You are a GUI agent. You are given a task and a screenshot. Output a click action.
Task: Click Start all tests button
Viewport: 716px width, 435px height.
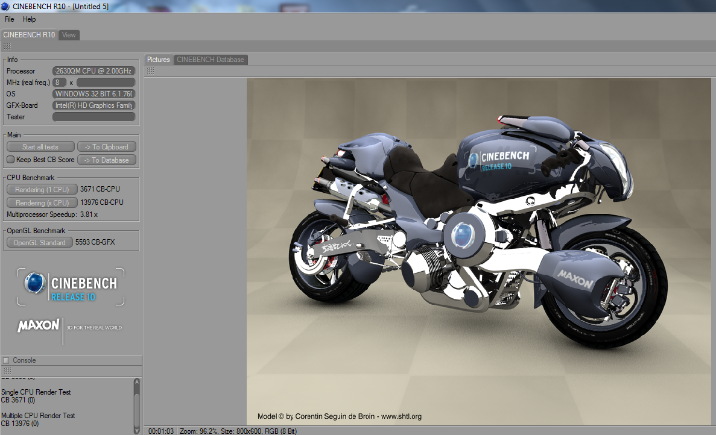[40, 147]
